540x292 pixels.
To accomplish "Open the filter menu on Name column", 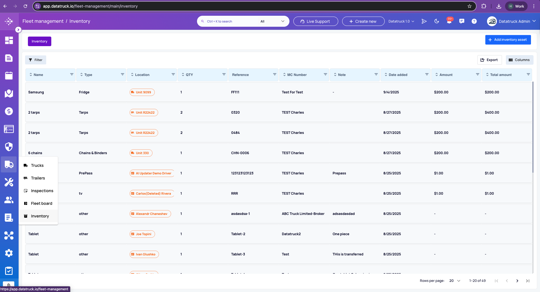I will pos(72,75).
